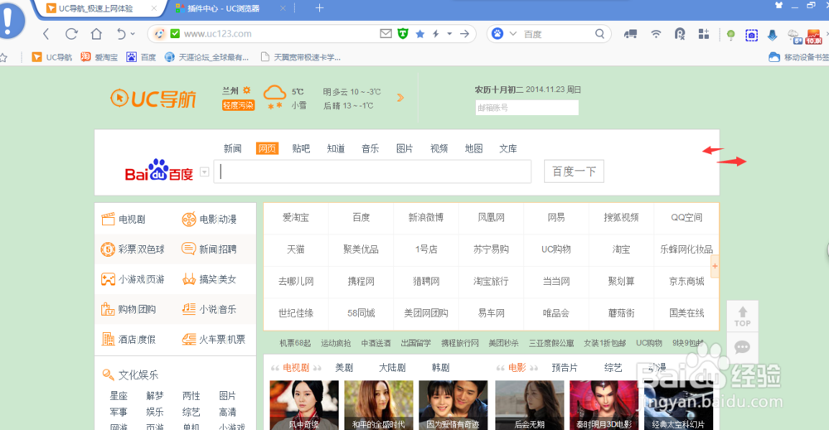Select the 贴吧 search tab
The height and width of the screenshot is (430, 829).
click(301, 148)
